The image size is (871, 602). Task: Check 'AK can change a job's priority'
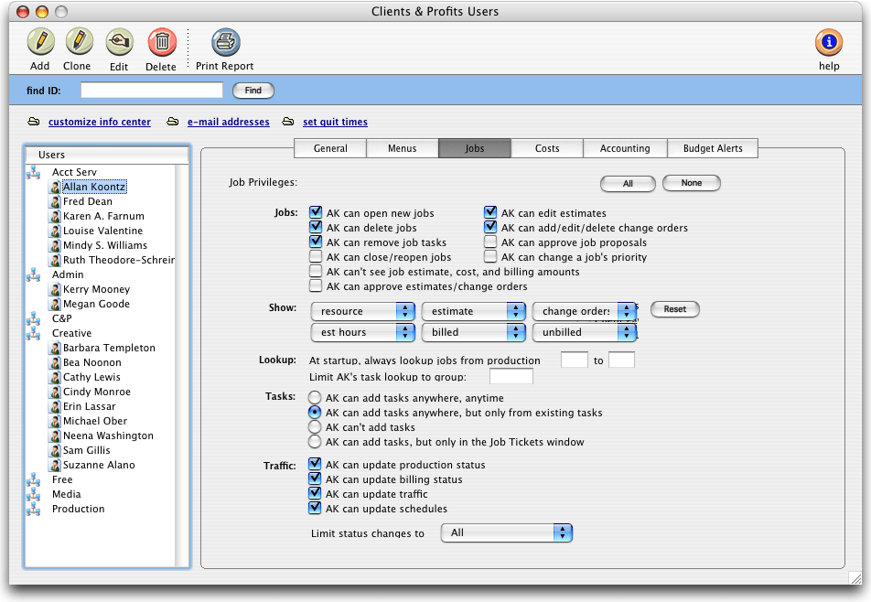(490, 256)
